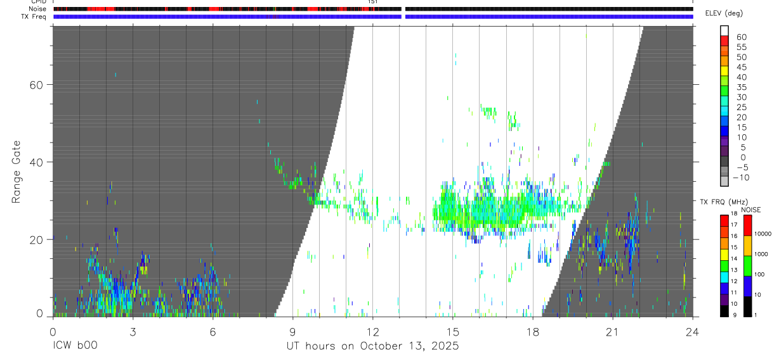Image resolution: width=779 pixels, height=359 pixels.
Task: Select the Noise strip after 13 UT gap
Action: 549,9
